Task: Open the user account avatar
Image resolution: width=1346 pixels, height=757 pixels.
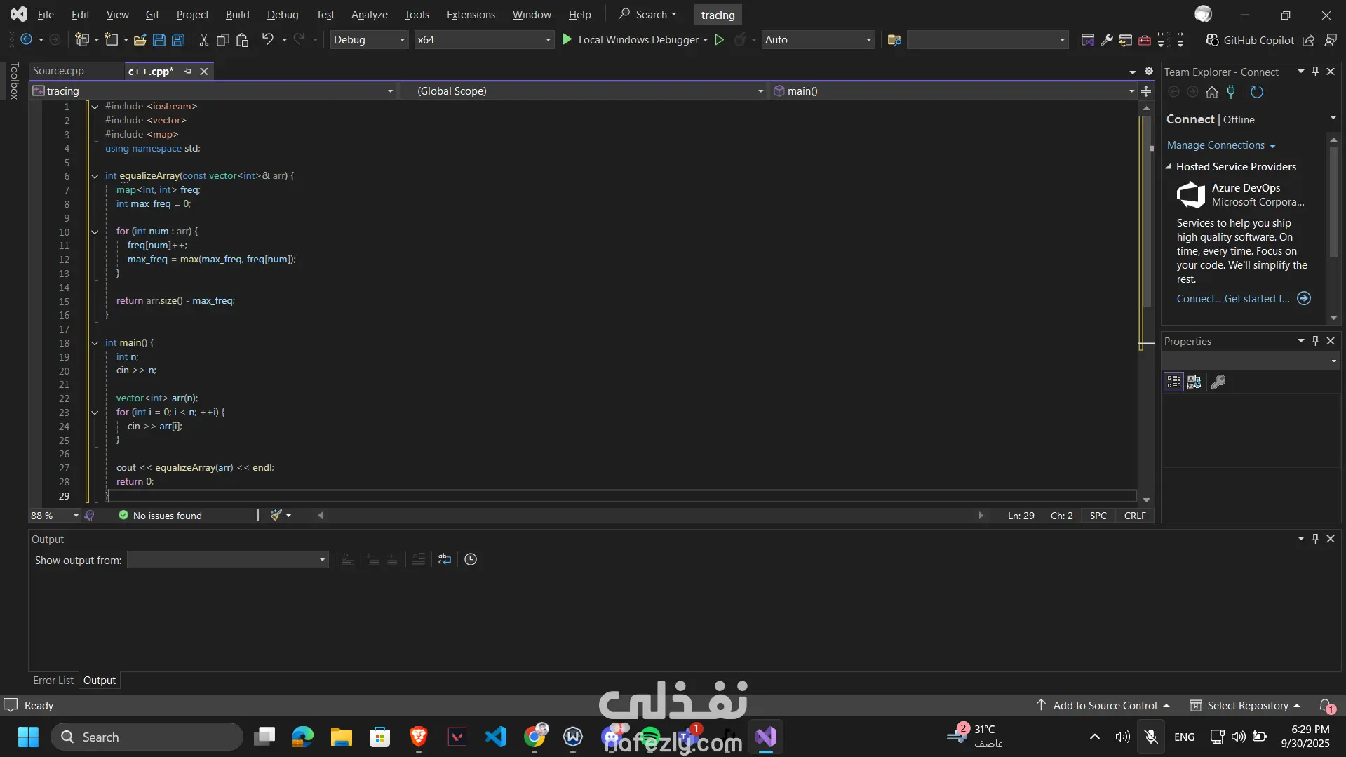Action: pyautogui.click(x=1203, y=14)
